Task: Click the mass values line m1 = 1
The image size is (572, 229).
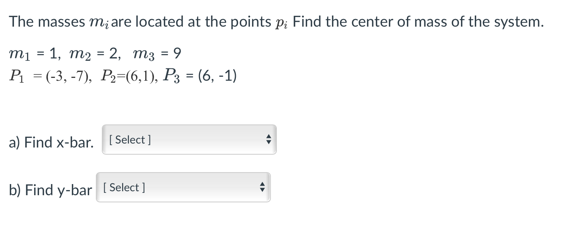Action: point(95,53)
